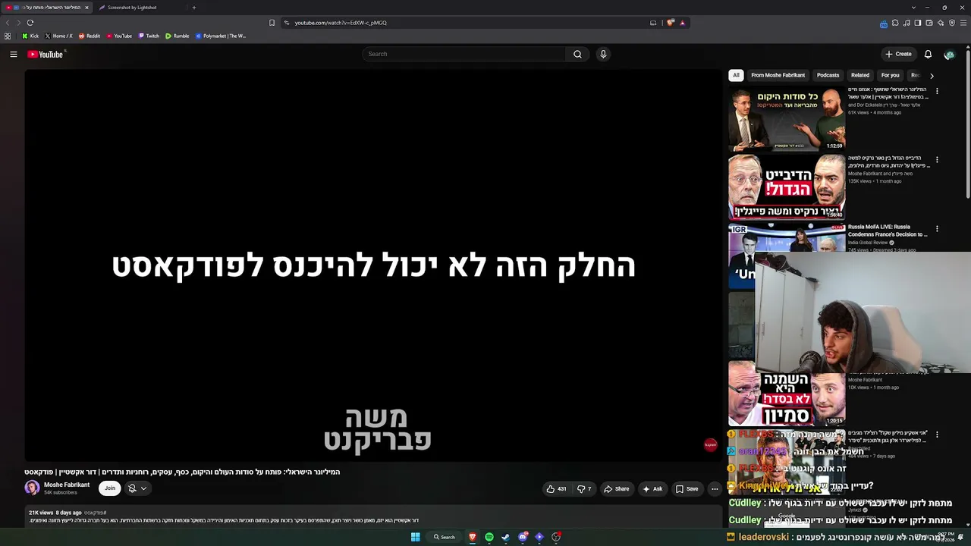Open the browser main menu
Viewport: 971px width, 546px height.
[x=963, y=23]
